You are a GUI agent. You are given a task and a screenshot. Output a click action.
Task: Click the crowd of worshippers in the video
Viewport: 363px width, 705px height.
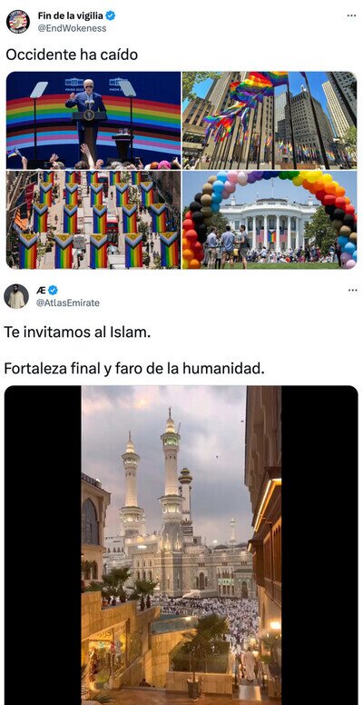pyautogui.click(x=211, y=618)
